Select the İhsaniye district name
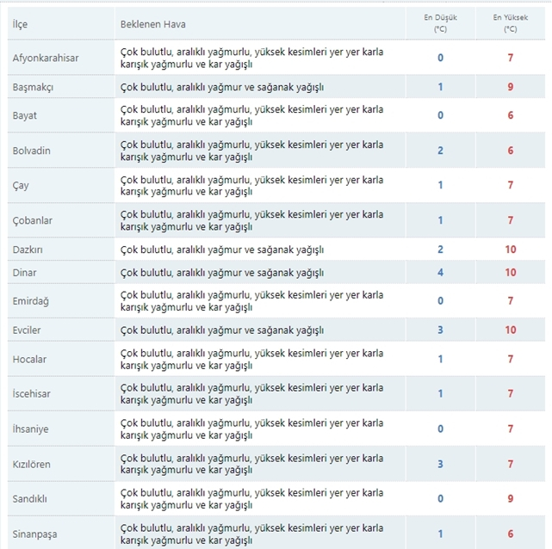Screen dimensions: 552x549 (x=30, y=429)
